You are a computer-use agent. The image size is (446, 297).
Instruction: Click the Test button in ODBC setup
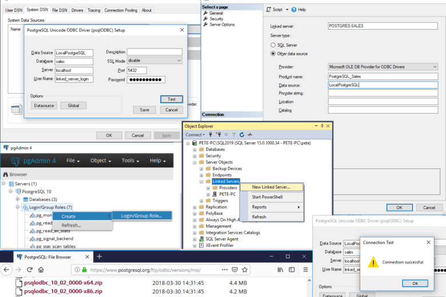coord(172,99)
